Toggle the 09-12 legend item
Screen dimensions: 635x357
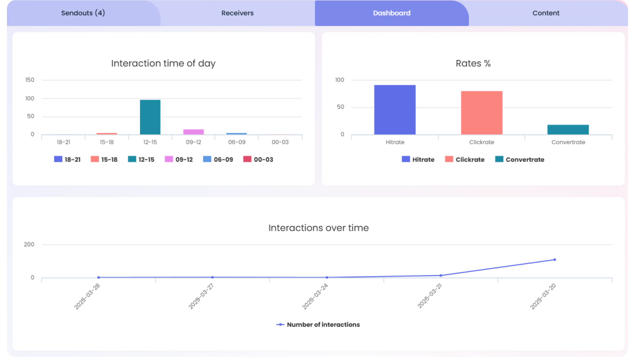(x=179, y=159)
